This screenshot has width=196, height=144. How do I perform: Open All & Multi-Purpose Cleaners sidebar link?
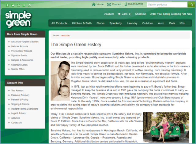[x=25, y=42]
